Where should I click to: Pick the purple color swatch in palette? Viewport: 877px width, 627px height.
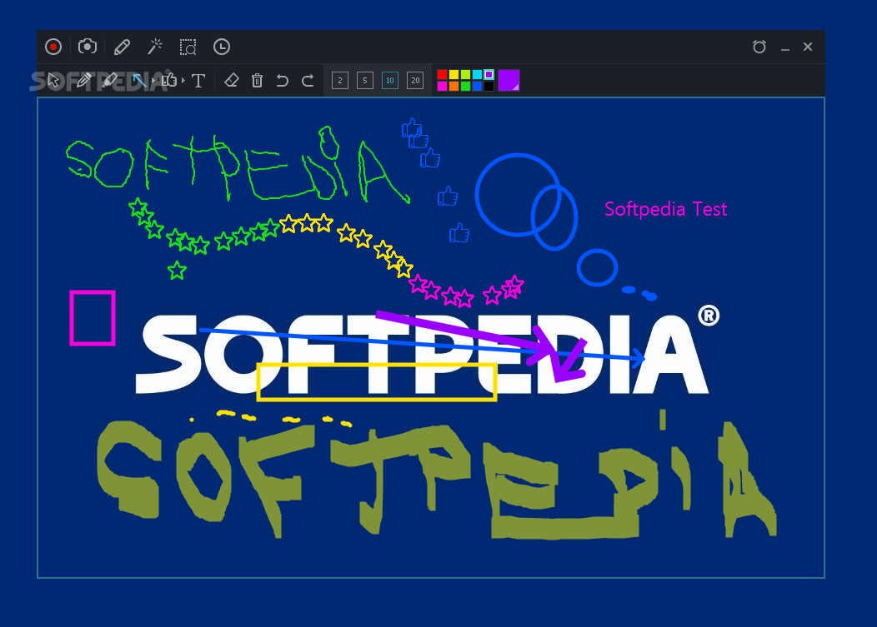point(489,74)
